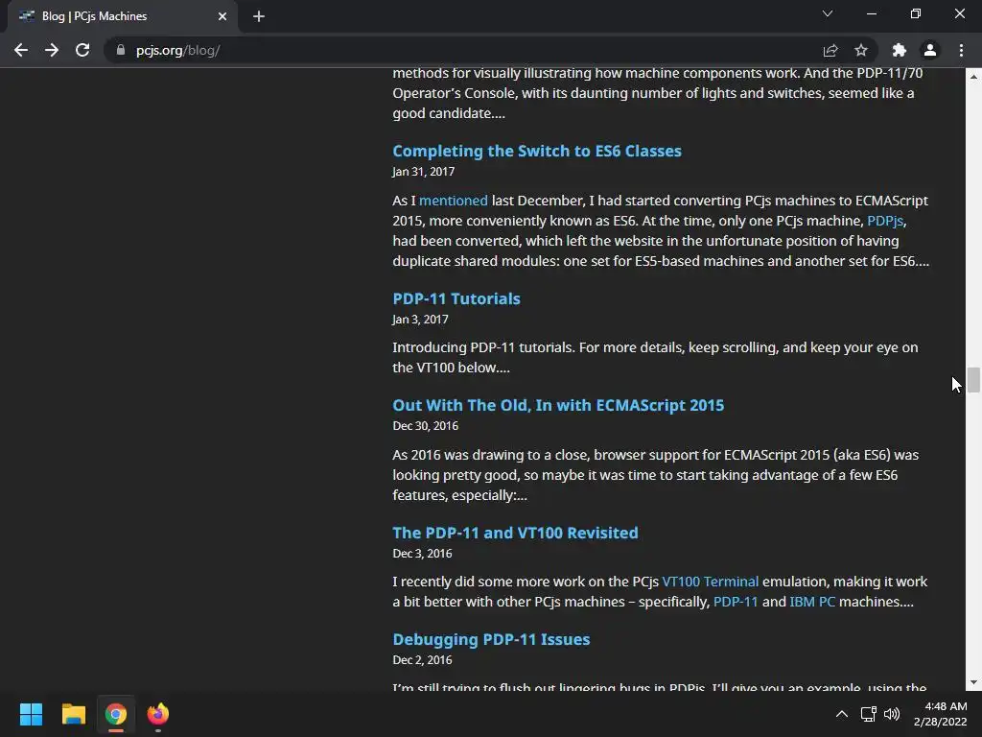This screenshot has width=982, height=737.
Task: Bookmark this tab with the star icon
Action: (861, 50)
